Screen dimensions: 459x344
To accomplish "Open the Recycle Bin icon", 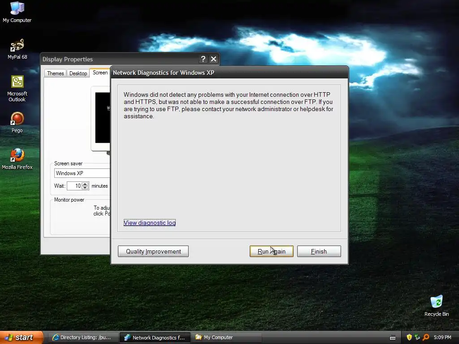I will 437,305.
